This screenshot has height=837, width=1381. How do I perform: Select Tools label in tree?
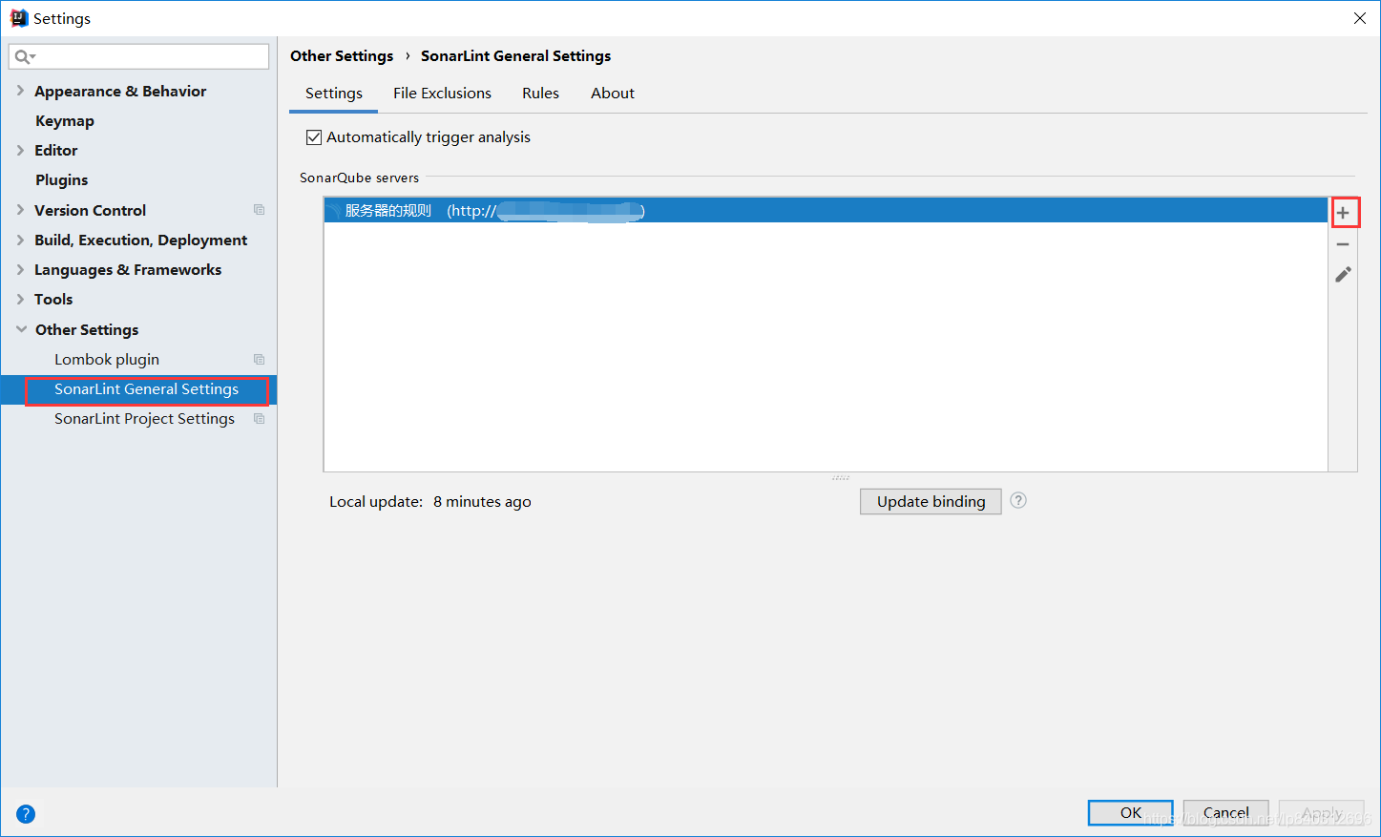(x=53, y=299)
